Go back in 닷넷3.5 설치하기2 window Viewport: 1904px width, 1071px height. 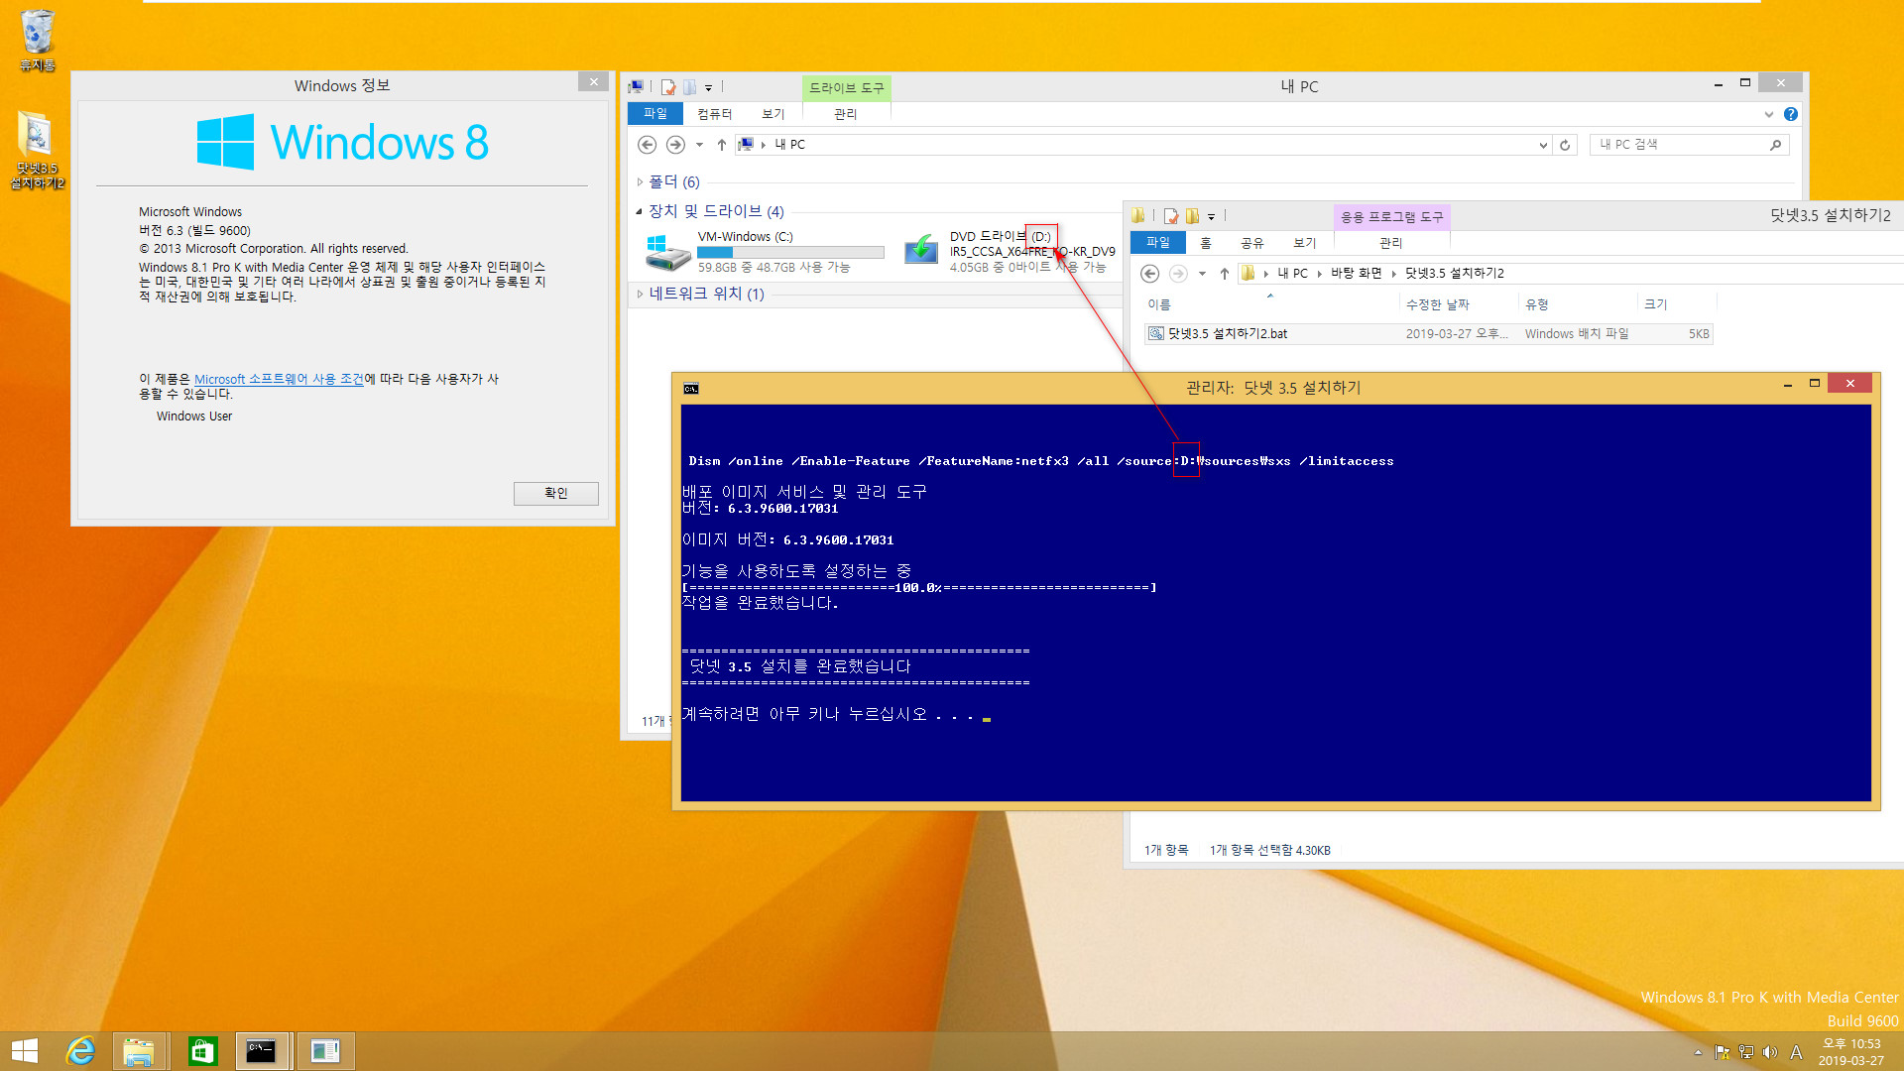[1150, 274]
